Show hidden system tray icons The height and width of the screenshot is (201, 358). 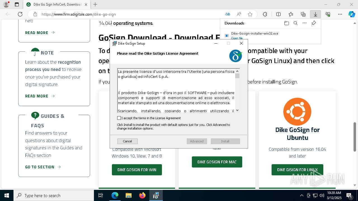(x=302, y=195)
